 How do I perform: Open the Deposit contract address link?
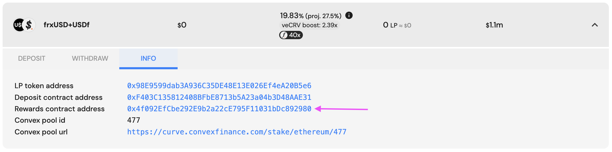pyautogui.click(x=219, y=97)
